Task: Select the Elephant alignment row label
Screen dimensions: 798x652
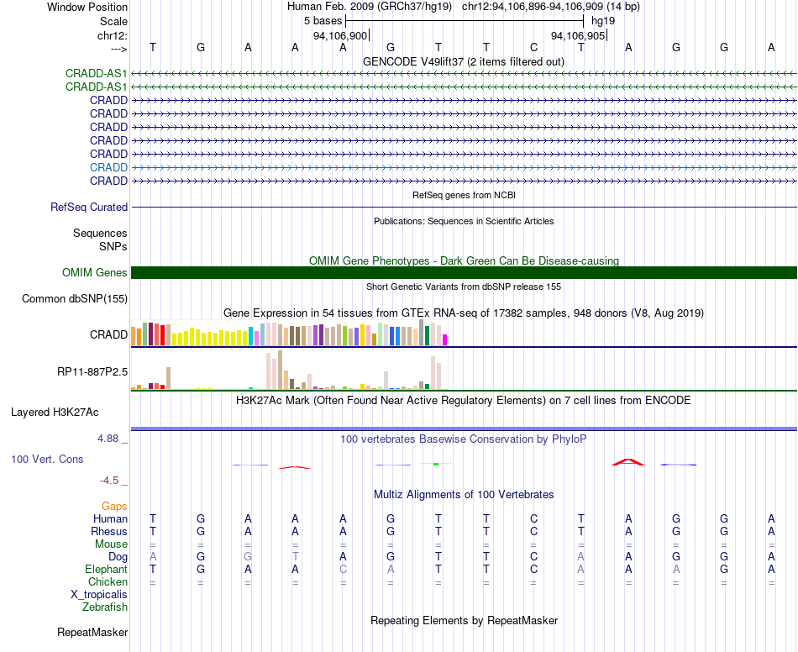Action: click(107, 569)
